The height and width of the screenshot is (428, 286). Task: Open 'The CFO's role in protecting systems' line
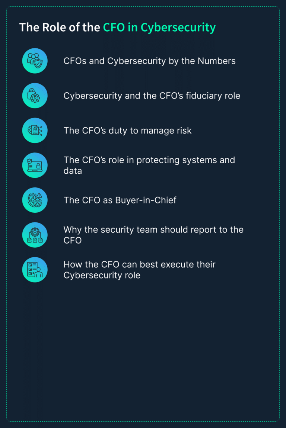pyautogui.click(x=149, y=160)
